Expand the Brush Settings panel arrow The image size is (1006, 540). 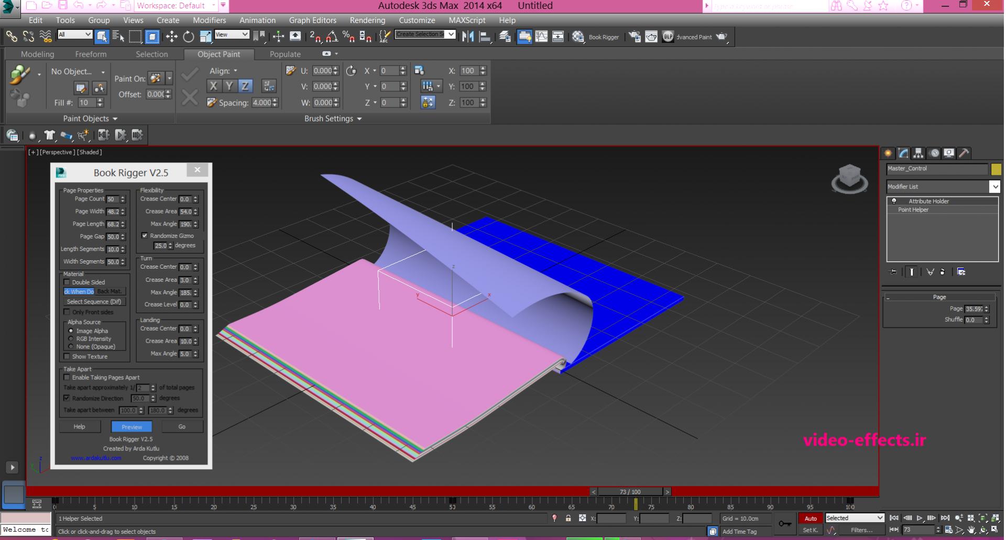(359, 119)
